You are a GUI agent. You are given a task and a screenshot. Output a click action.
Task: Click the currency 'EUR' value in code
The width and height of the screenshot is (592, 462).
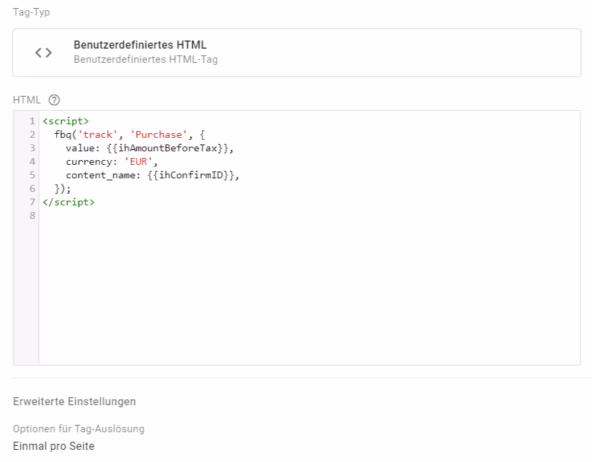(x=138, y=162)
